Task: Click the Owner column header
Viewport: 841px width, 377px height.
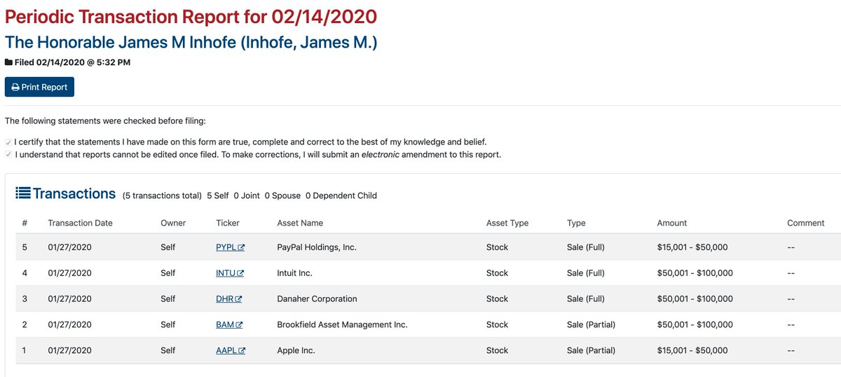Action: click(x=173, y=223)
